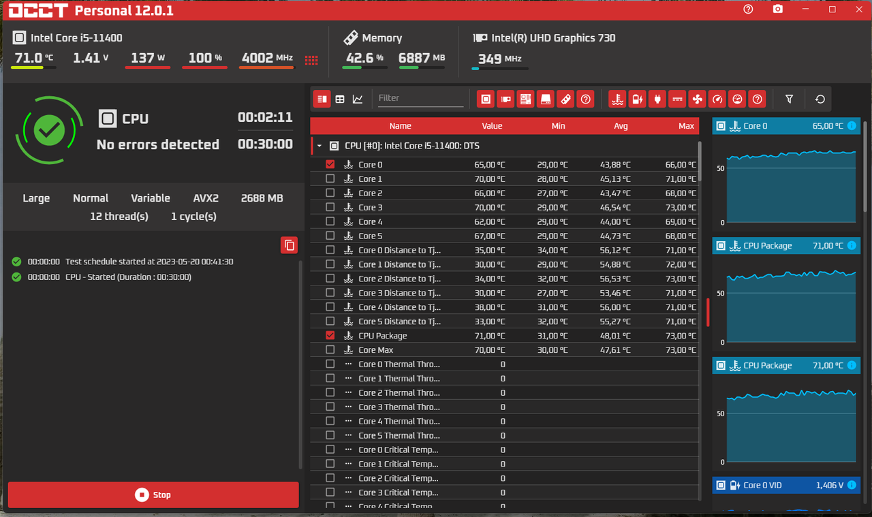Open help from the title bar question icon
872x517 pixels.
748,10
